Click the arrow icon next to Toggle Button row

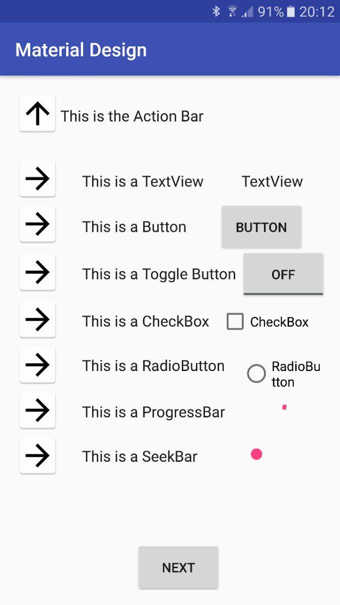(37, 272)
